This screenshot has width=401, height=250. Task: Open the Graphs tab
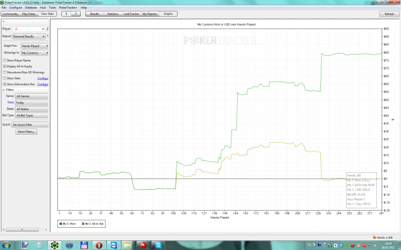tap(168, 14)
